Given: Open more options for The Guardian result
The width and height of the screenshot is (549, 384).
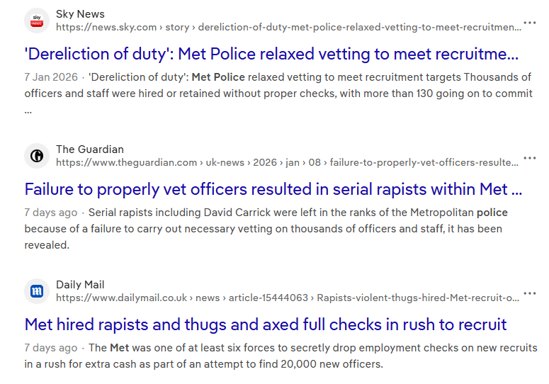Looking at the screenshot, I should (530, 159).
